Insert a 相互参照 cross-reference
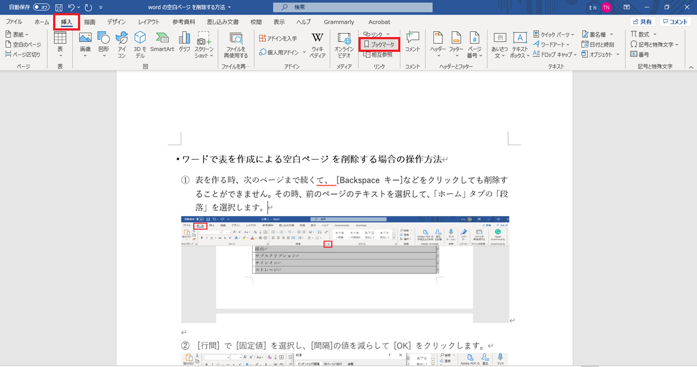 [x=377, y=54]
